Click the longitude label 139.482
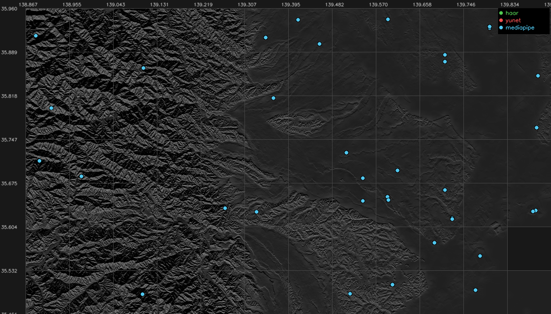 pos(335,5)
